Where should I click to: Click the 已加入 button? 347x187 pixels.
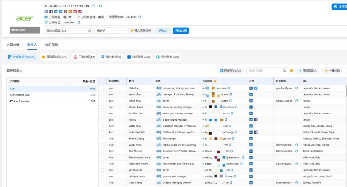(163, 31)
